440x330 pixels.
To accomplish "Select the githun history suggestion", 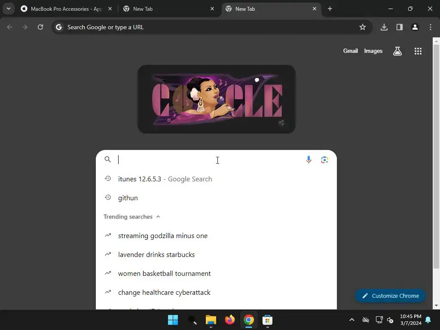I will [217, 198].
